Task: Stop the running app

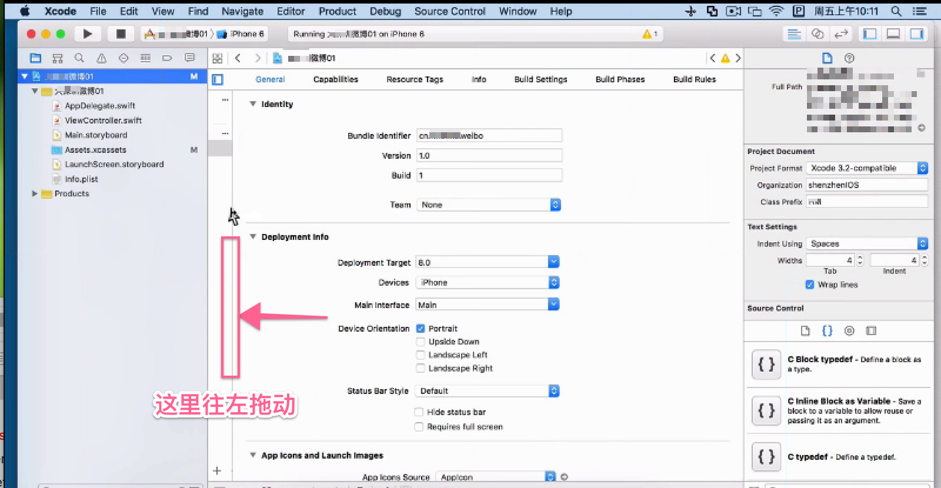Action: tap(121, 34)
